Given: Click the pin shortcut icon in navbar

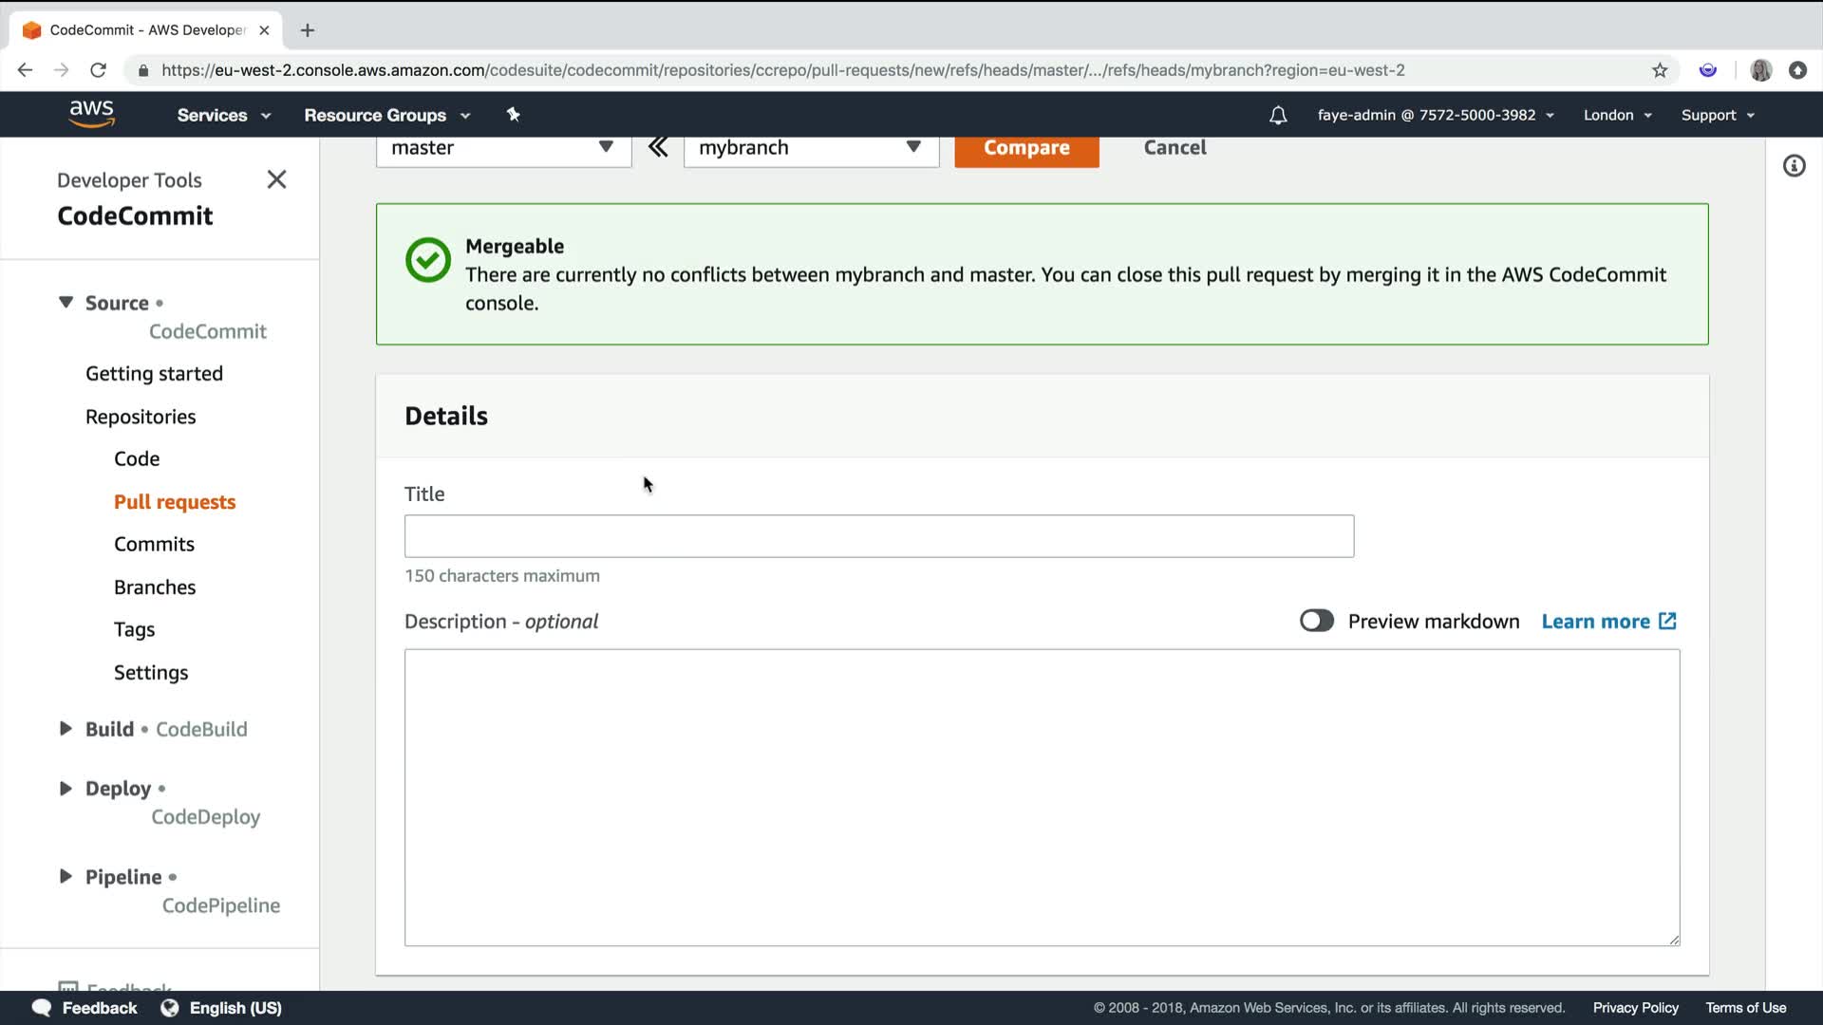Looking at the screenshot, I should point(513,115).
